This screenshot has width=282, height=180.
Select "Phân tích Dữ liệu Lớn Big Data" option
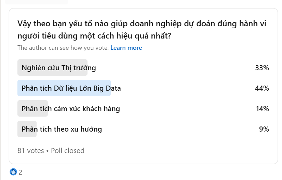point(71,88)
